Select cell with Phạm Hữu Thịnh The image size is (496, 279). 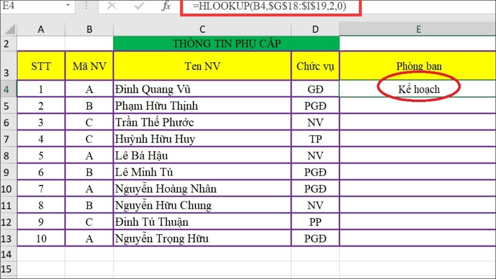click(x=202, y=106)
